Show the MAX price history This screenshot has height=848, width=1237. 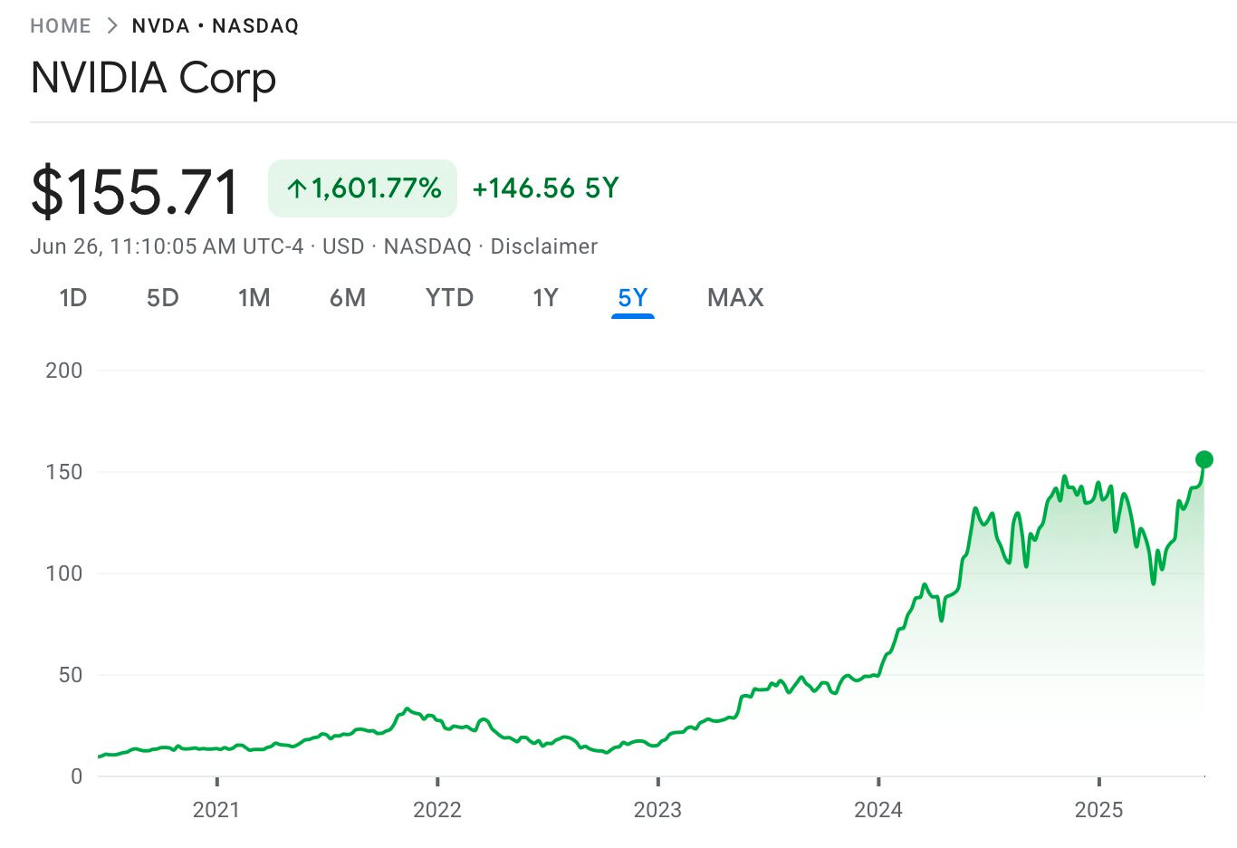click(x=735, y=297)
